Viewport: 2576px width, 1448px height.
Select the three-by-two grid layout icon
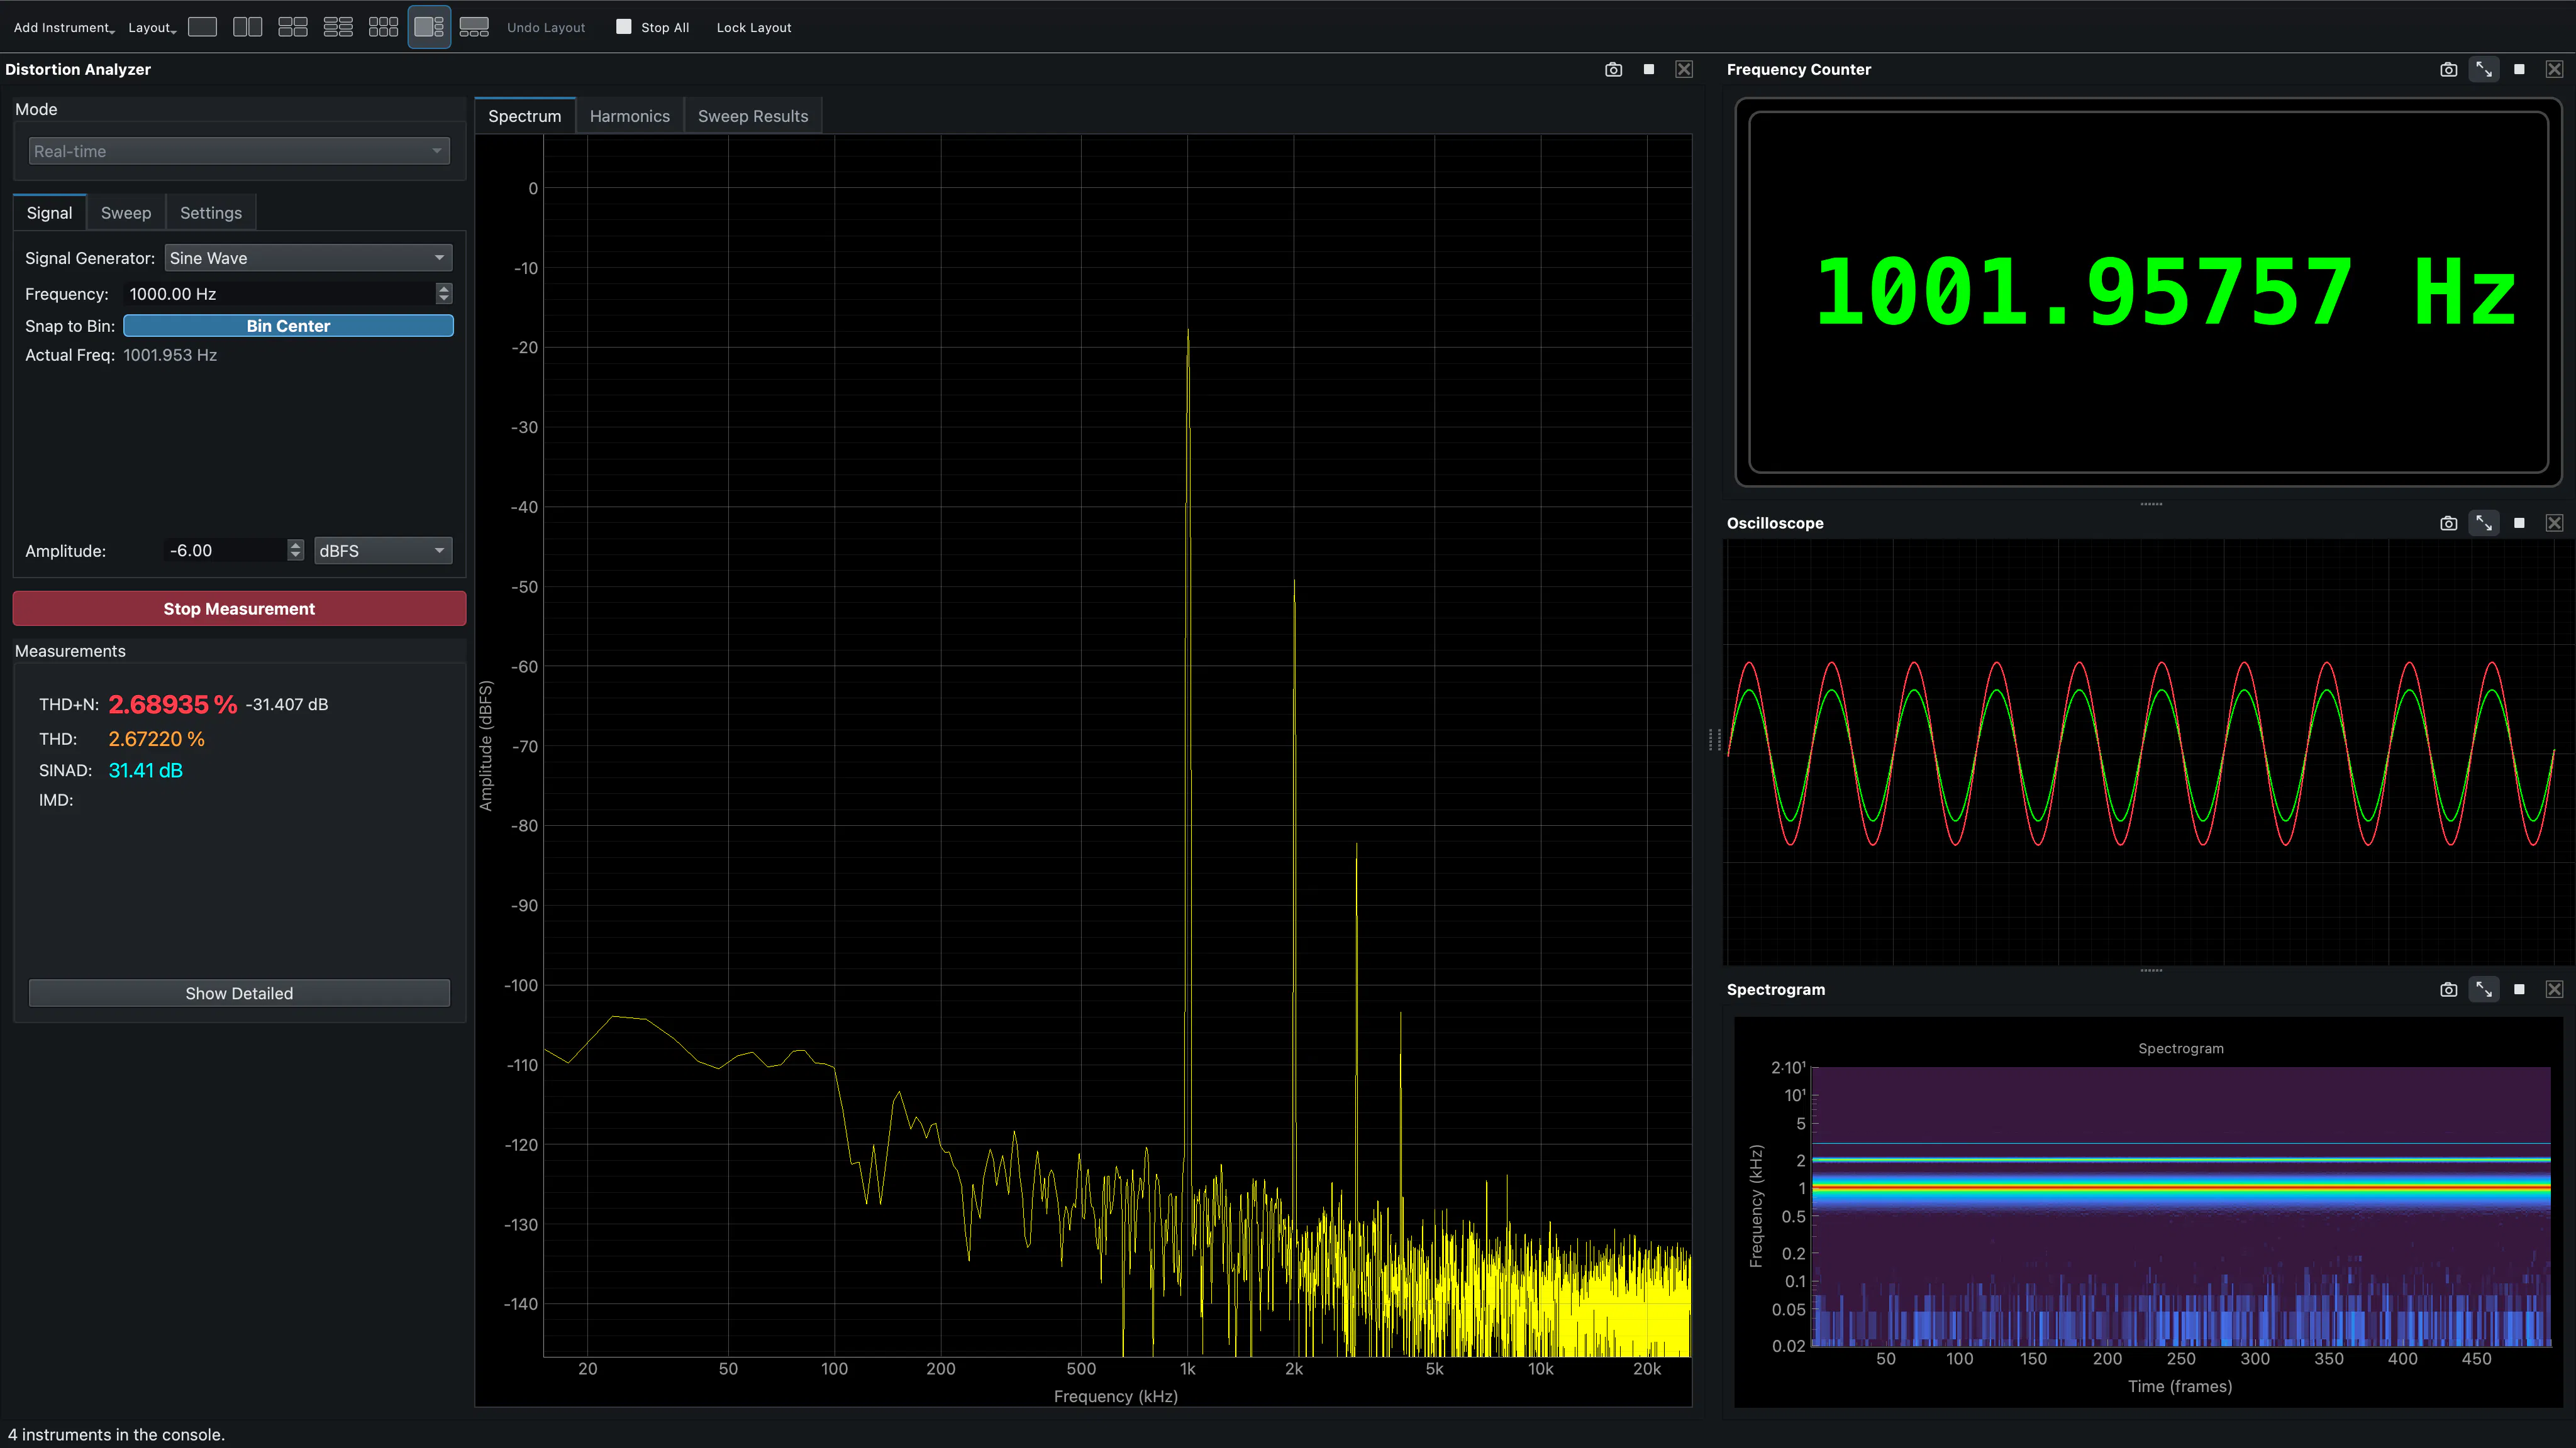click(383, 27)
